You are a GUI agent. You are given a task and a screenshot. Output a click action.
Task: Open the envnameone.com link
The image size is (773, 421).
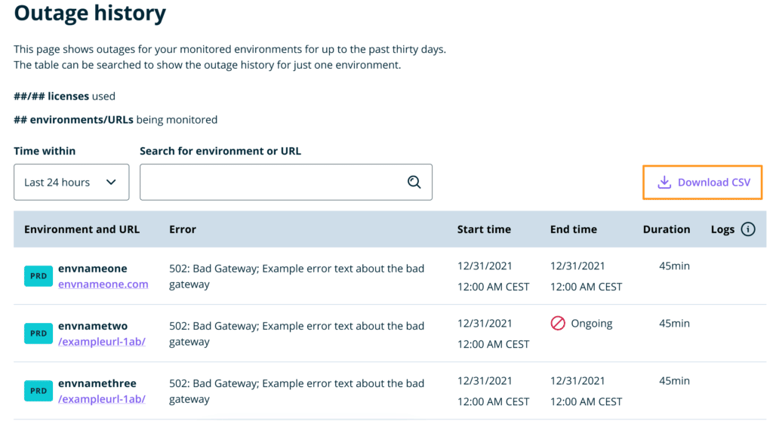(x=103, y=284)
